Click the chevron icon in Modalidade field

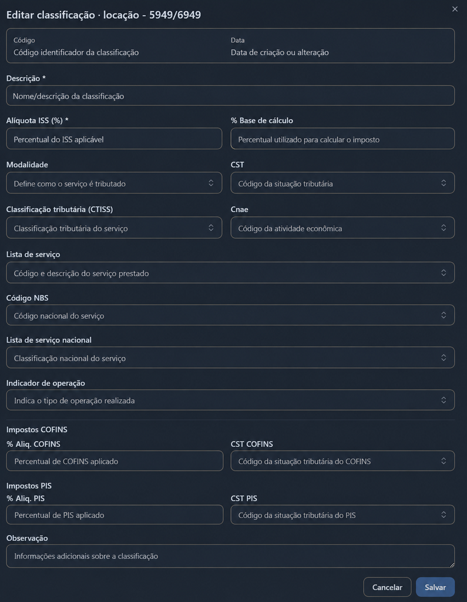tap(211, 183)
